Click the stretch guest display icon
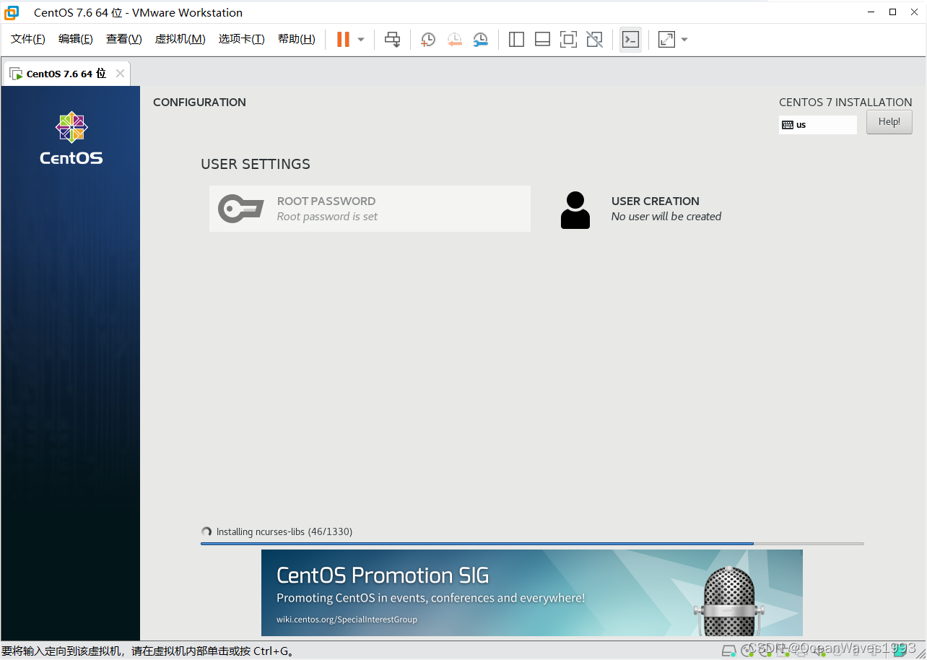The image size is (927, 660). [x=666, y=40]
